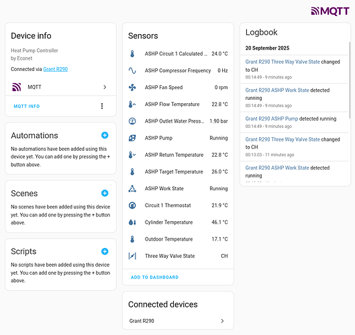The height and width of the screenshot is (335, 355).
Task: Click the ASHP Pump icon
Action: [x=132, y=138]
